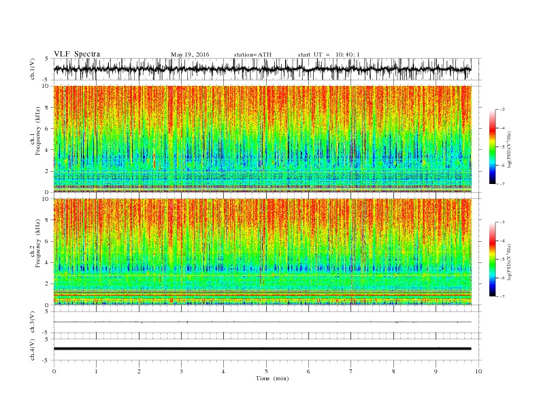
Task: Click the "-5" label on ch.2 color bar
Action: click(x=502, y=260)
